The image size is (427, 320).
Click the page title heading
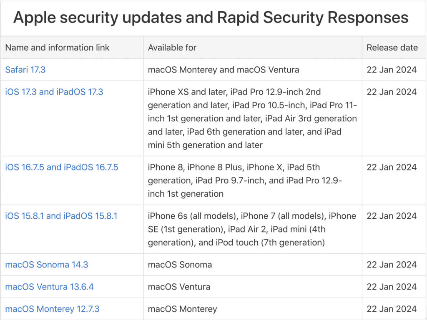click(211, 18)
